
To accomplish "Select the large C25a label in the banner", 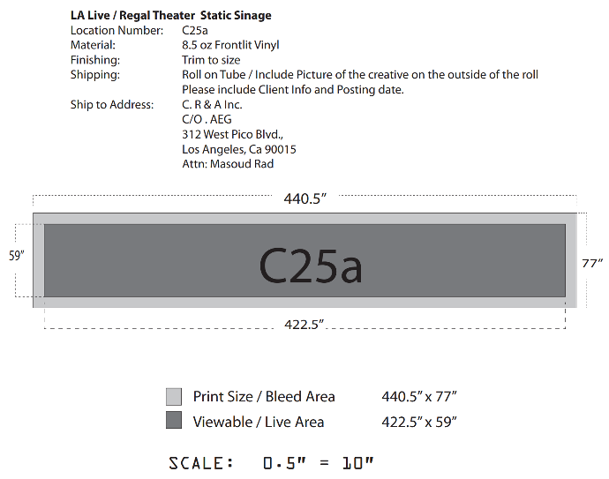I will [311, 266].
